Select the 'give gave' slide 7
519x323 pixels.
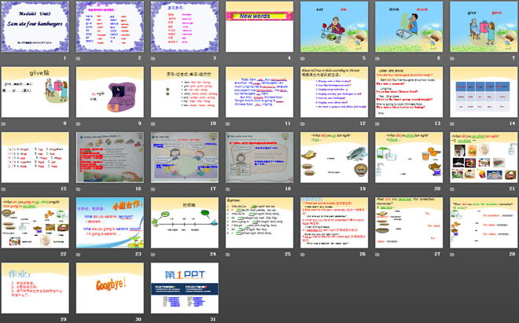(x=484, y=27)
